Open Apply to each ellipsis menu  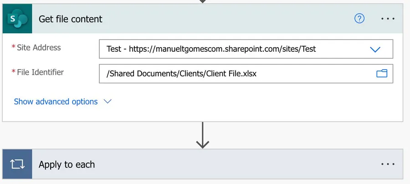click(x=388, y=164)
